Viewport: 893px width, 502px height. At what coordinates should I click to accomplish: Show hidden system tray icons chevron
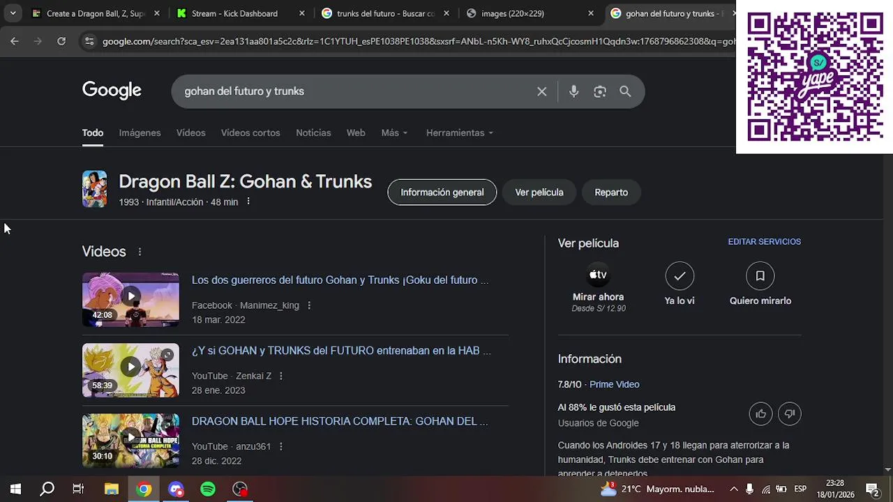(x=734, y=489)
